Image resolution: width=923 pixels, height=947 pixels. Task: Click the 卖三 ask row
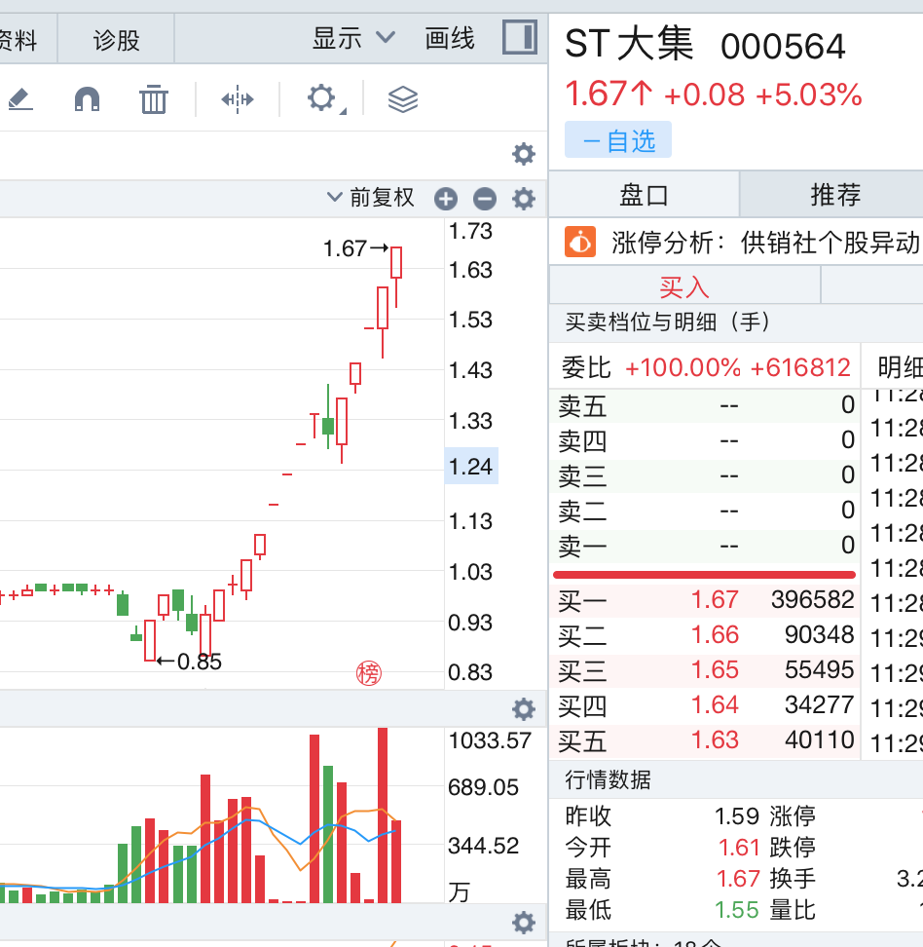tap(705, 475)
